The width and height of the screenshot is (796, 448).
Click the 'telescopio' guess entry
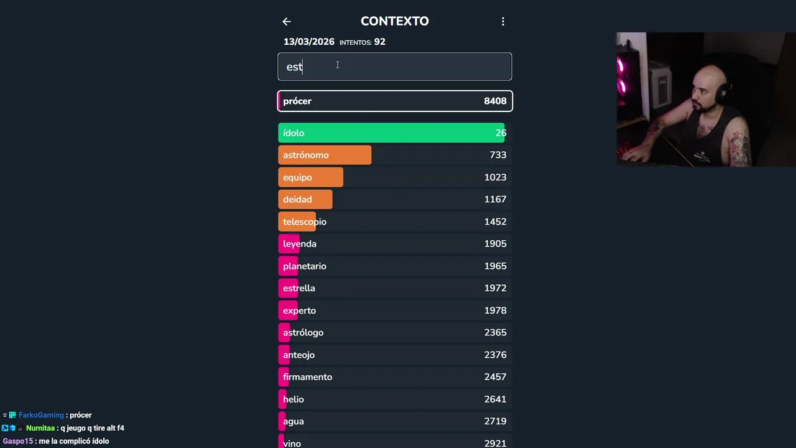pos(395,222)
